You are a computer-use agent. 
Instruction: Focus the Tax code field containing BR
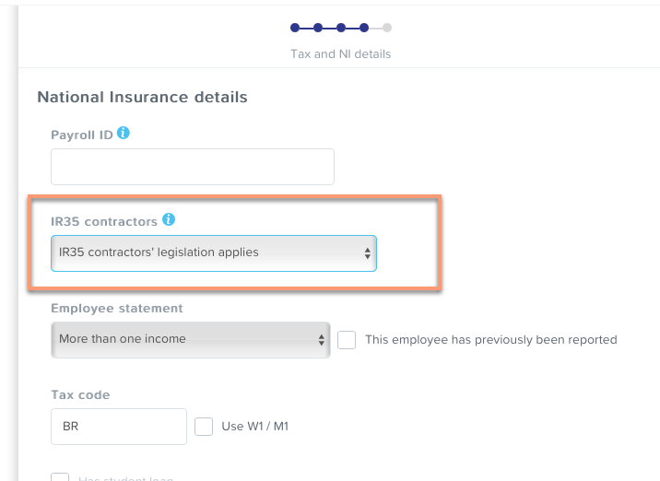(x=119, y=427)
